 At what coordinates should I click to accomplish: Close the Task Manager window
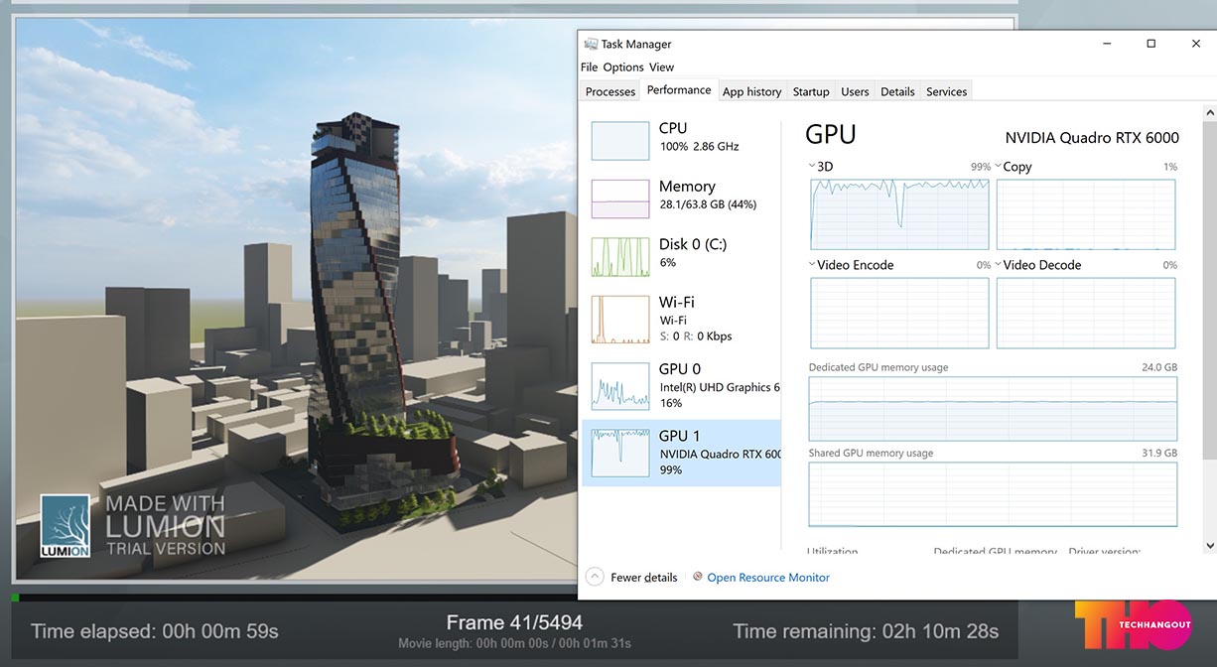pyautogui.click(x=1195, y=44)
